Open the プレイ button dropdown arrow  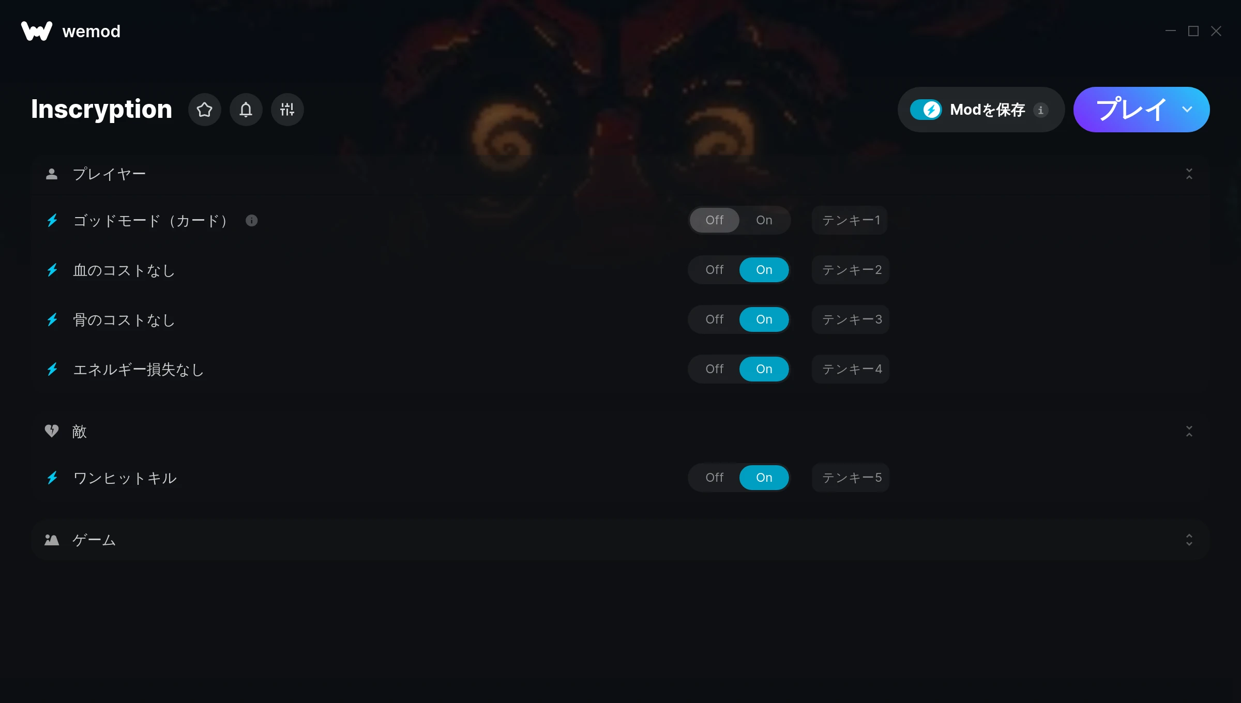click(1187, 110)
